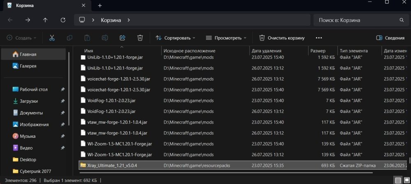
Task: Select voicechat-forge-1.20.1-2.5.30.jar deleted 26.07.2025
Action: (244, 79)
